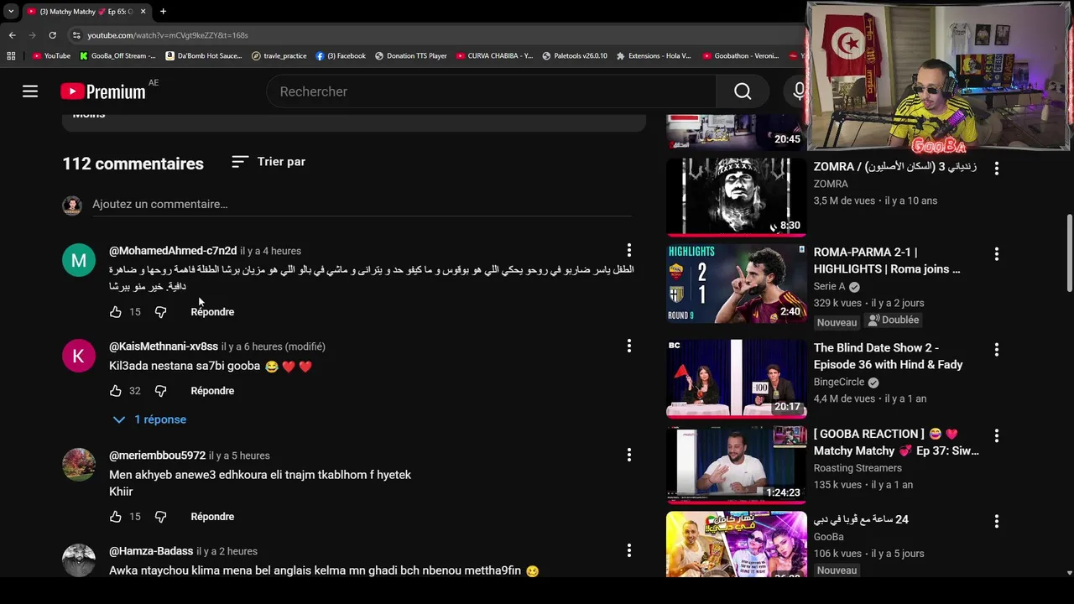Click browser back arrow

pos(12,35)
